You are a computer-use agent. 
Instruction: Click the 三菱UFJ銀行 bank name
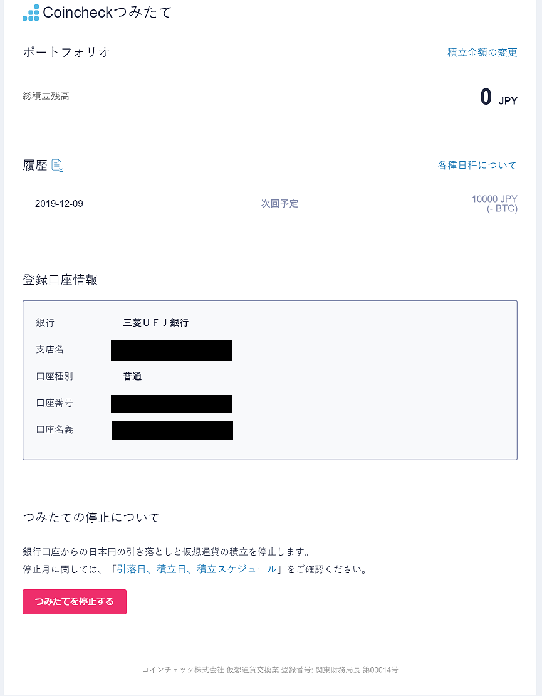155,323
